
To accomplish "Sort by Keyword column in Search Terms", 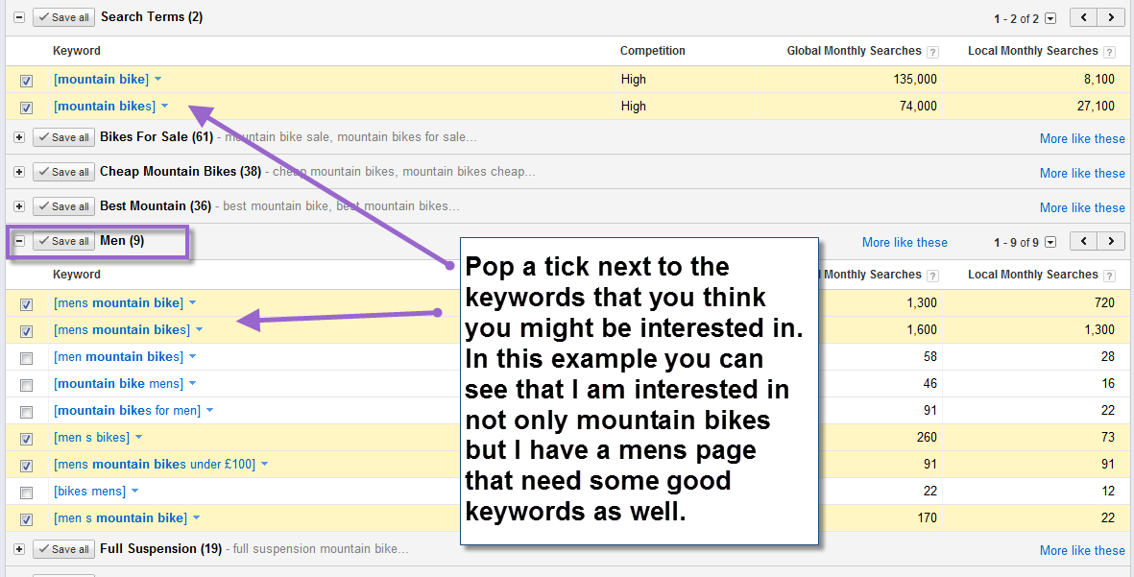I will pyautogui.click(x=77, y=51).
